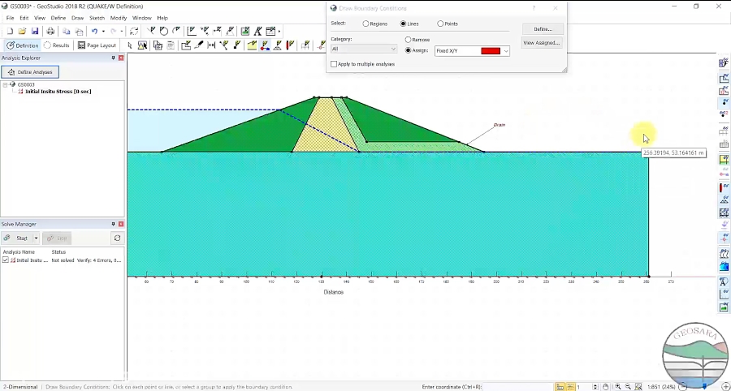Click the red Fixed X/Y color swatch
Viewport: 731px width, 391px height.
click(491, 51)
